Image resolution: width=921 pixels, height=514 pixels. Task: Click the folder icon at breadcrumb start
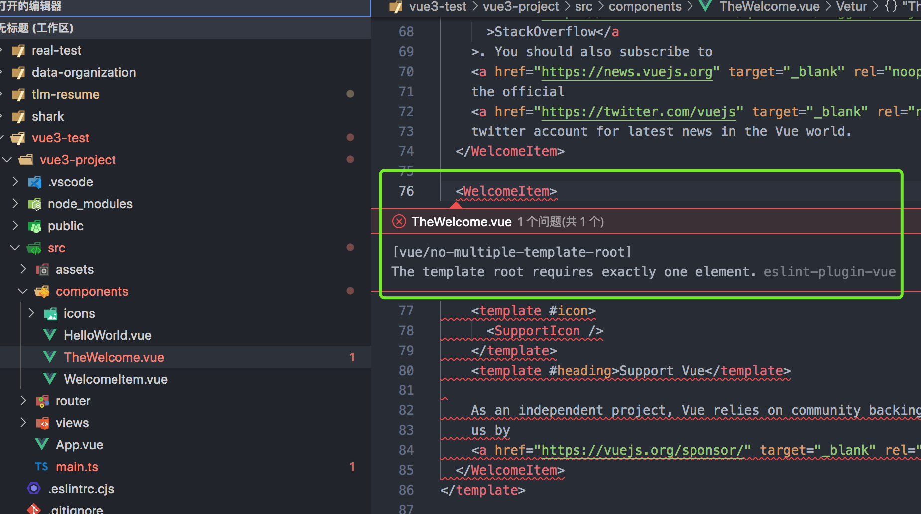396,7
